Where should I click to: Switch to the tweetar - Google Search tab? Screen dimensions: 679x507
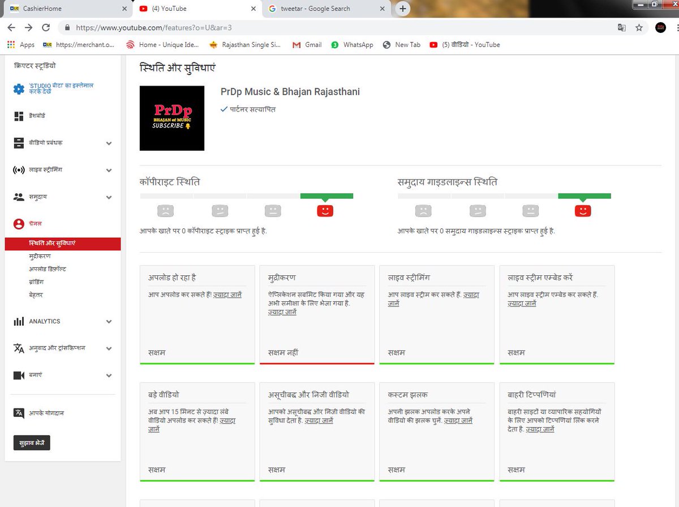(x=326, y=8)
